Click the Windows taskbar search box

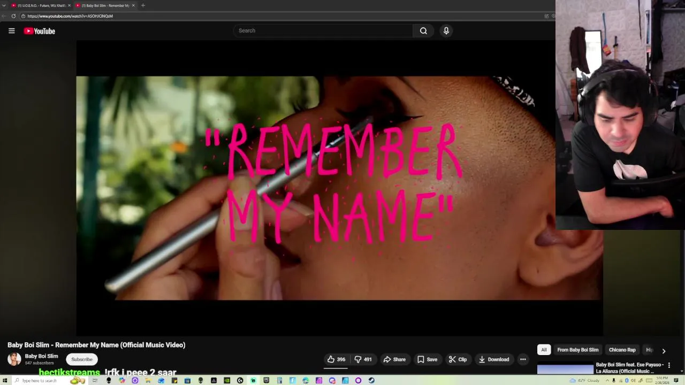(x=49, y=381)
